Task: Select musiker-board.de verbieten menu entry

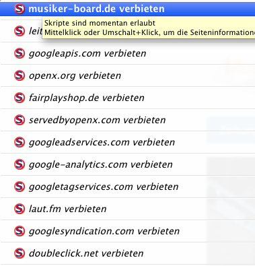Action: pyautogui.click(x=127, y=9)
